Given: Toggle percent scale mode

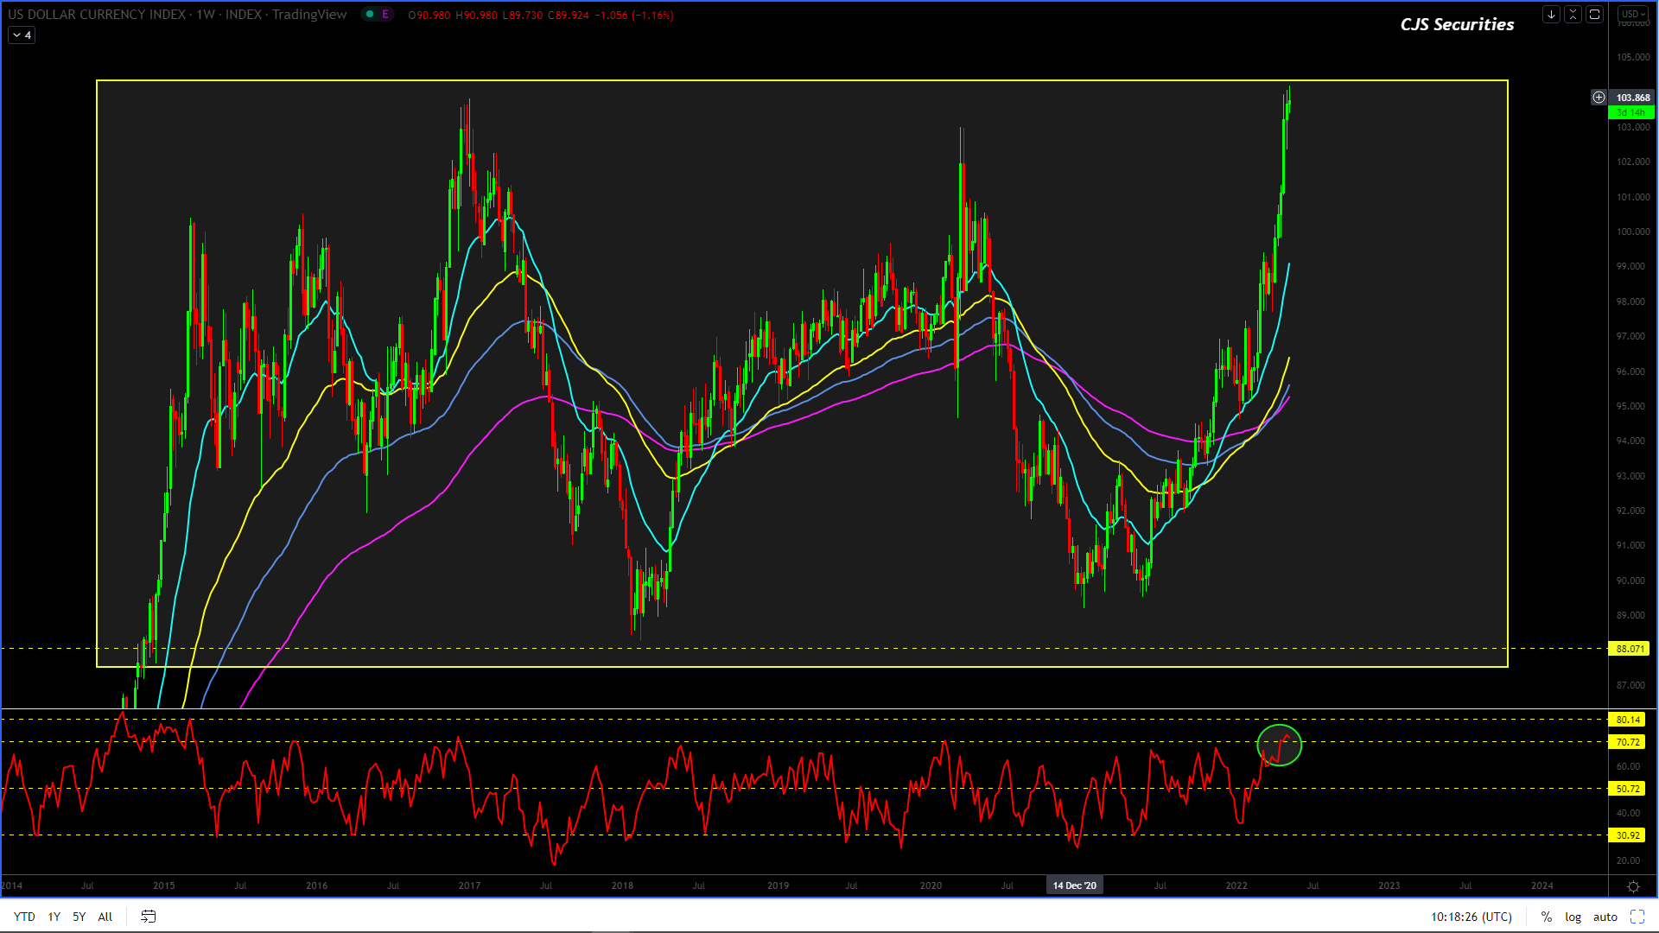Looking at the screenshot, I should (1547, 917).
